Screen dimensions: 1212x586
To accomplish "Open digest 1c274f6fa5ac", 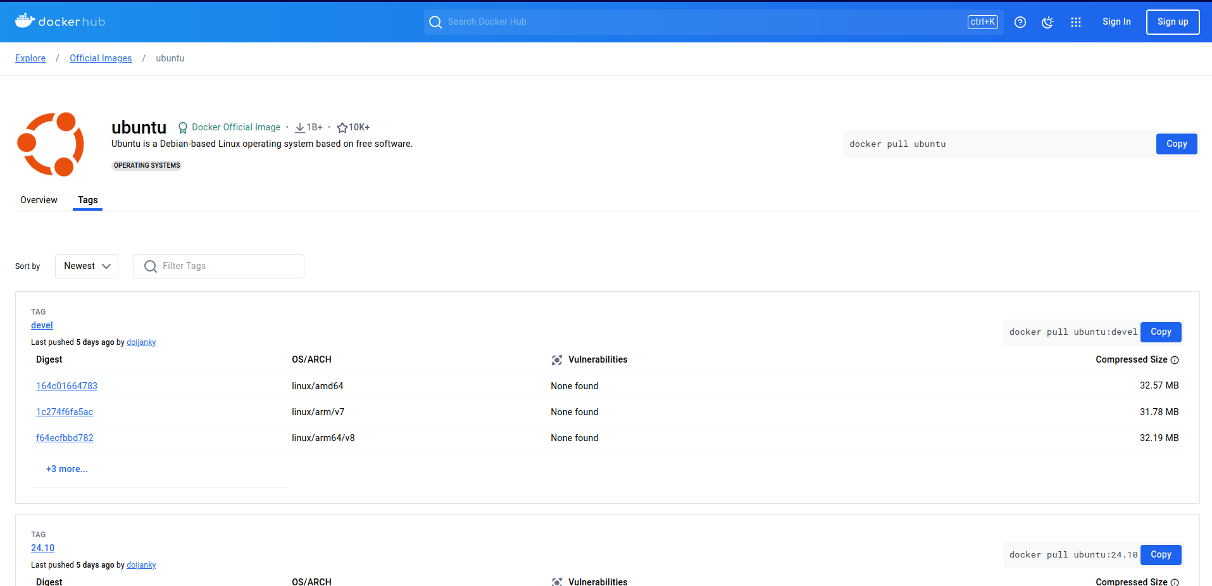I will click(65, 412).
